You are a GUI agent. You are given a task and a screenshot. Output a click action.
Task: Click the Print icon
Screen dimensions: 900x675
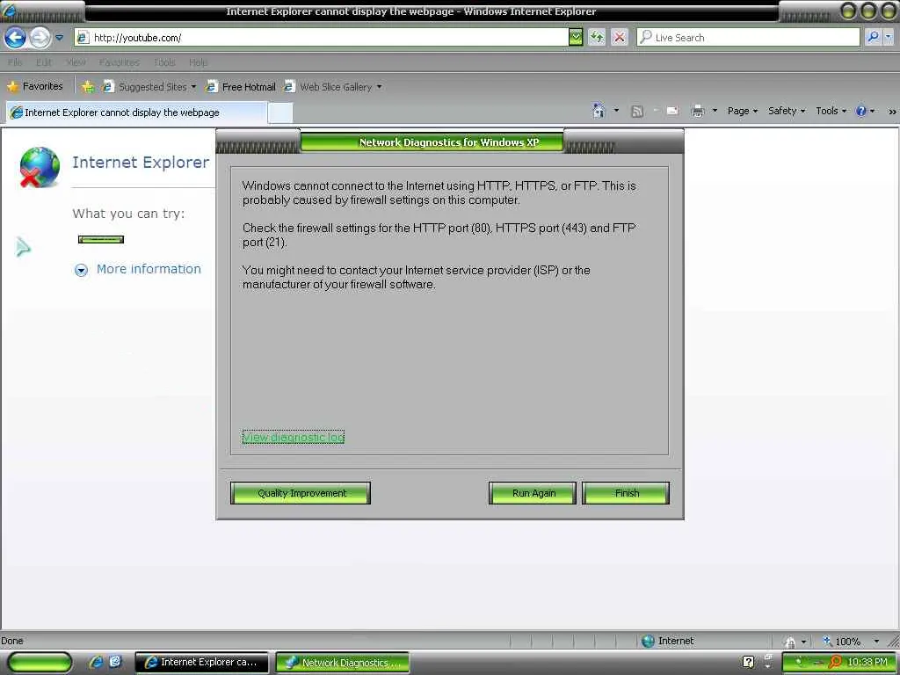(697, 111)
